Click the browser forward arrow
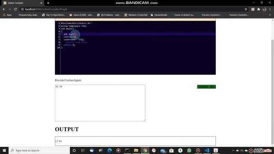This screenshot has height=154, width=274. pos(9,9)
